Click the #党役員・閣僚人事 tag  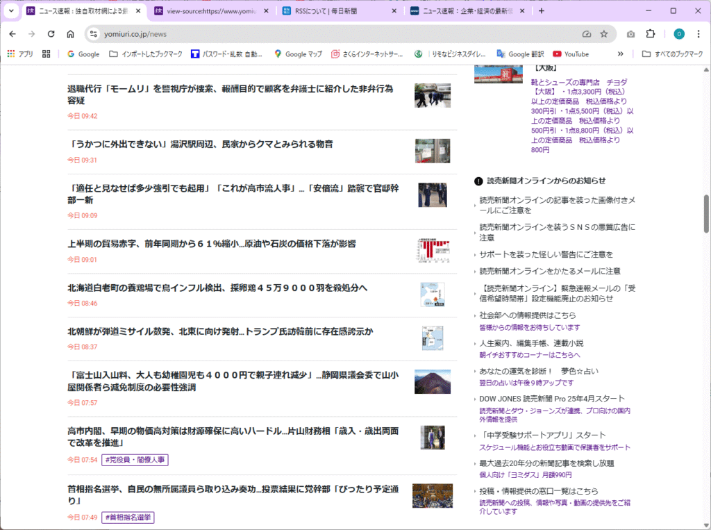click(x=135, y=460)
